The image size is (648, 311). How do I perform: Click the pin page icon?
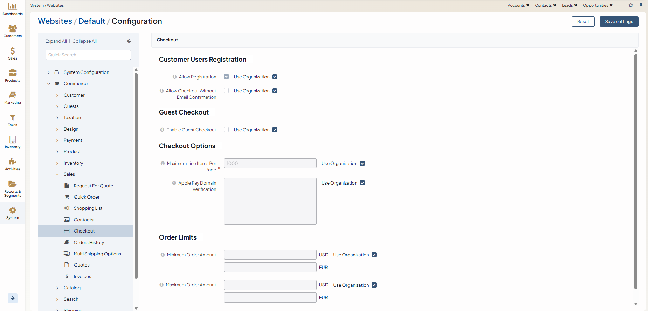[x=641, y=5]
